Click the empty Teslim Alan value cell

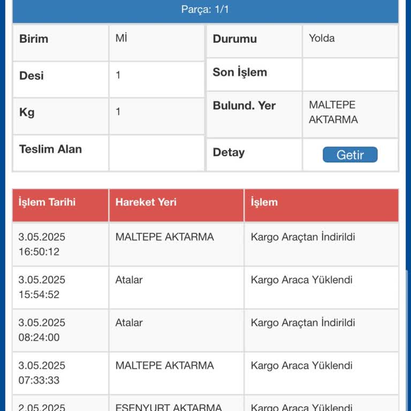pos(157,153)
